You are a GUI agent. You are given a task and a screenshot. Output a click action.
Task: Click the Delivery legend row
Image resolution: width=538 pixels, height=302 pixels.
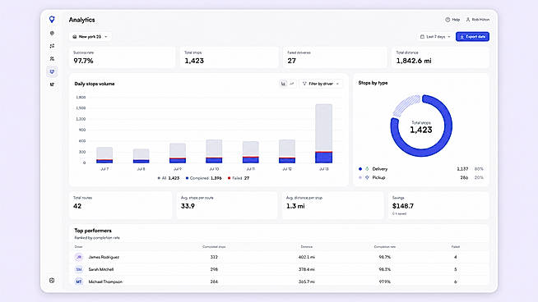tap(421, 169)
